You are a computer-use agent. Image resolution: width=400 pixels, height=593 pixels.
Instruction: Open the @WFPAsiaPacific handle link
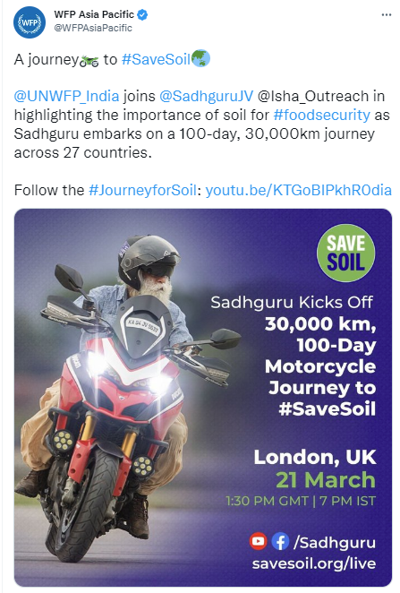pyautogui.click(x=93, y=28)
